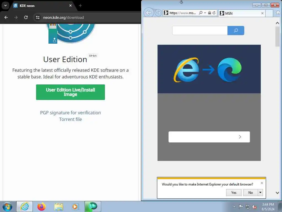
Task: Click the KDE neon USB logo image
Action: [x=71, y=33]
